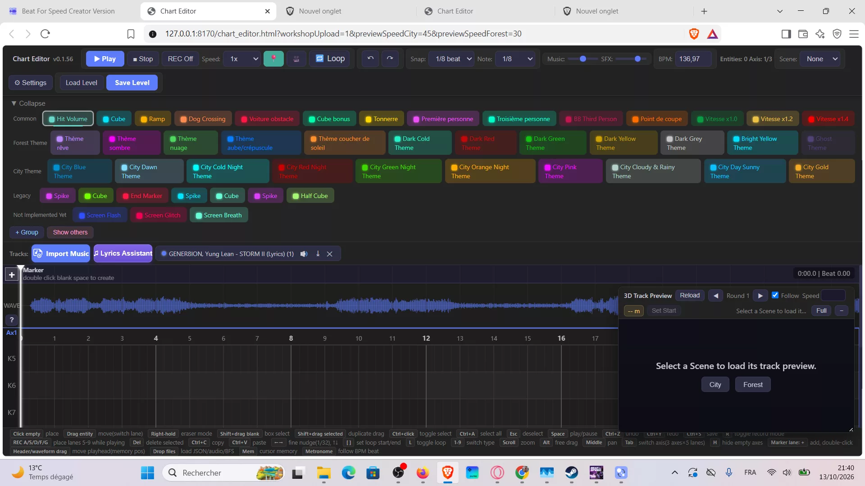Collapse the entity palette section
The width and height of the screenshot is (865, 486).
[x=28, y=103]
